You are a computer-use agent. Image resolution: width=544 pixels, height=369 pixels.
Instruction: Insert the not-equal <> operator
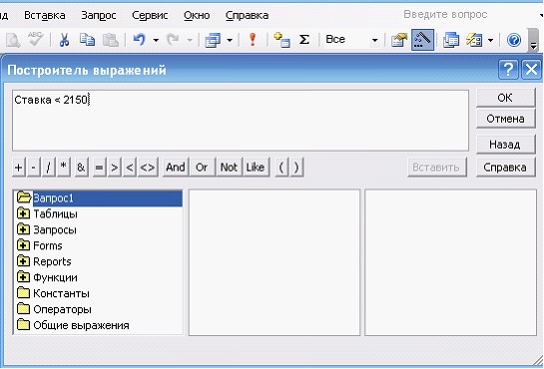[148, 168]
